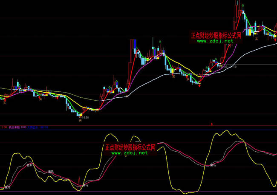
Task: Open the www.zdcj.net link in the lower indicator panel
Action: (130, 153)
